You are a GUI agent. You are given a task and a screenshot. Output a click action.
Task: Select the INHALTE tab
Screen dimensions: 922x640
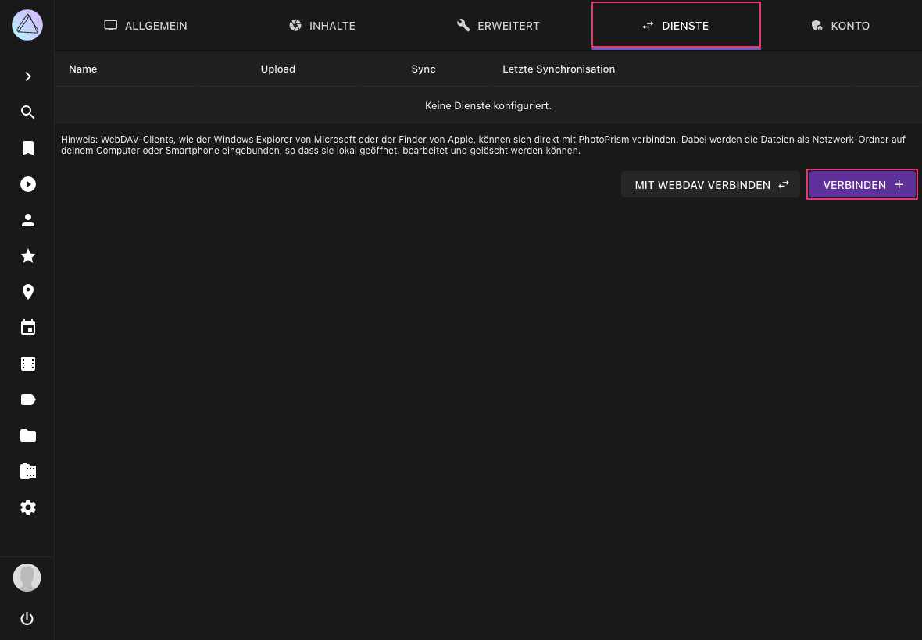point(322,25)
